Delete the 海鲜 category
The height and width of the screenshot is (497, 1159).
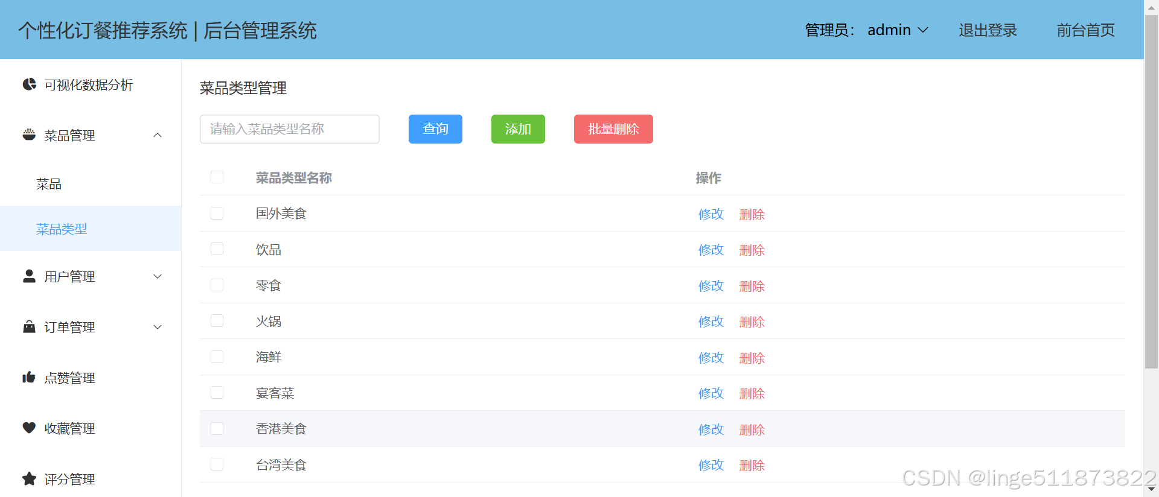pyautogui.click(x=752, y=358)
